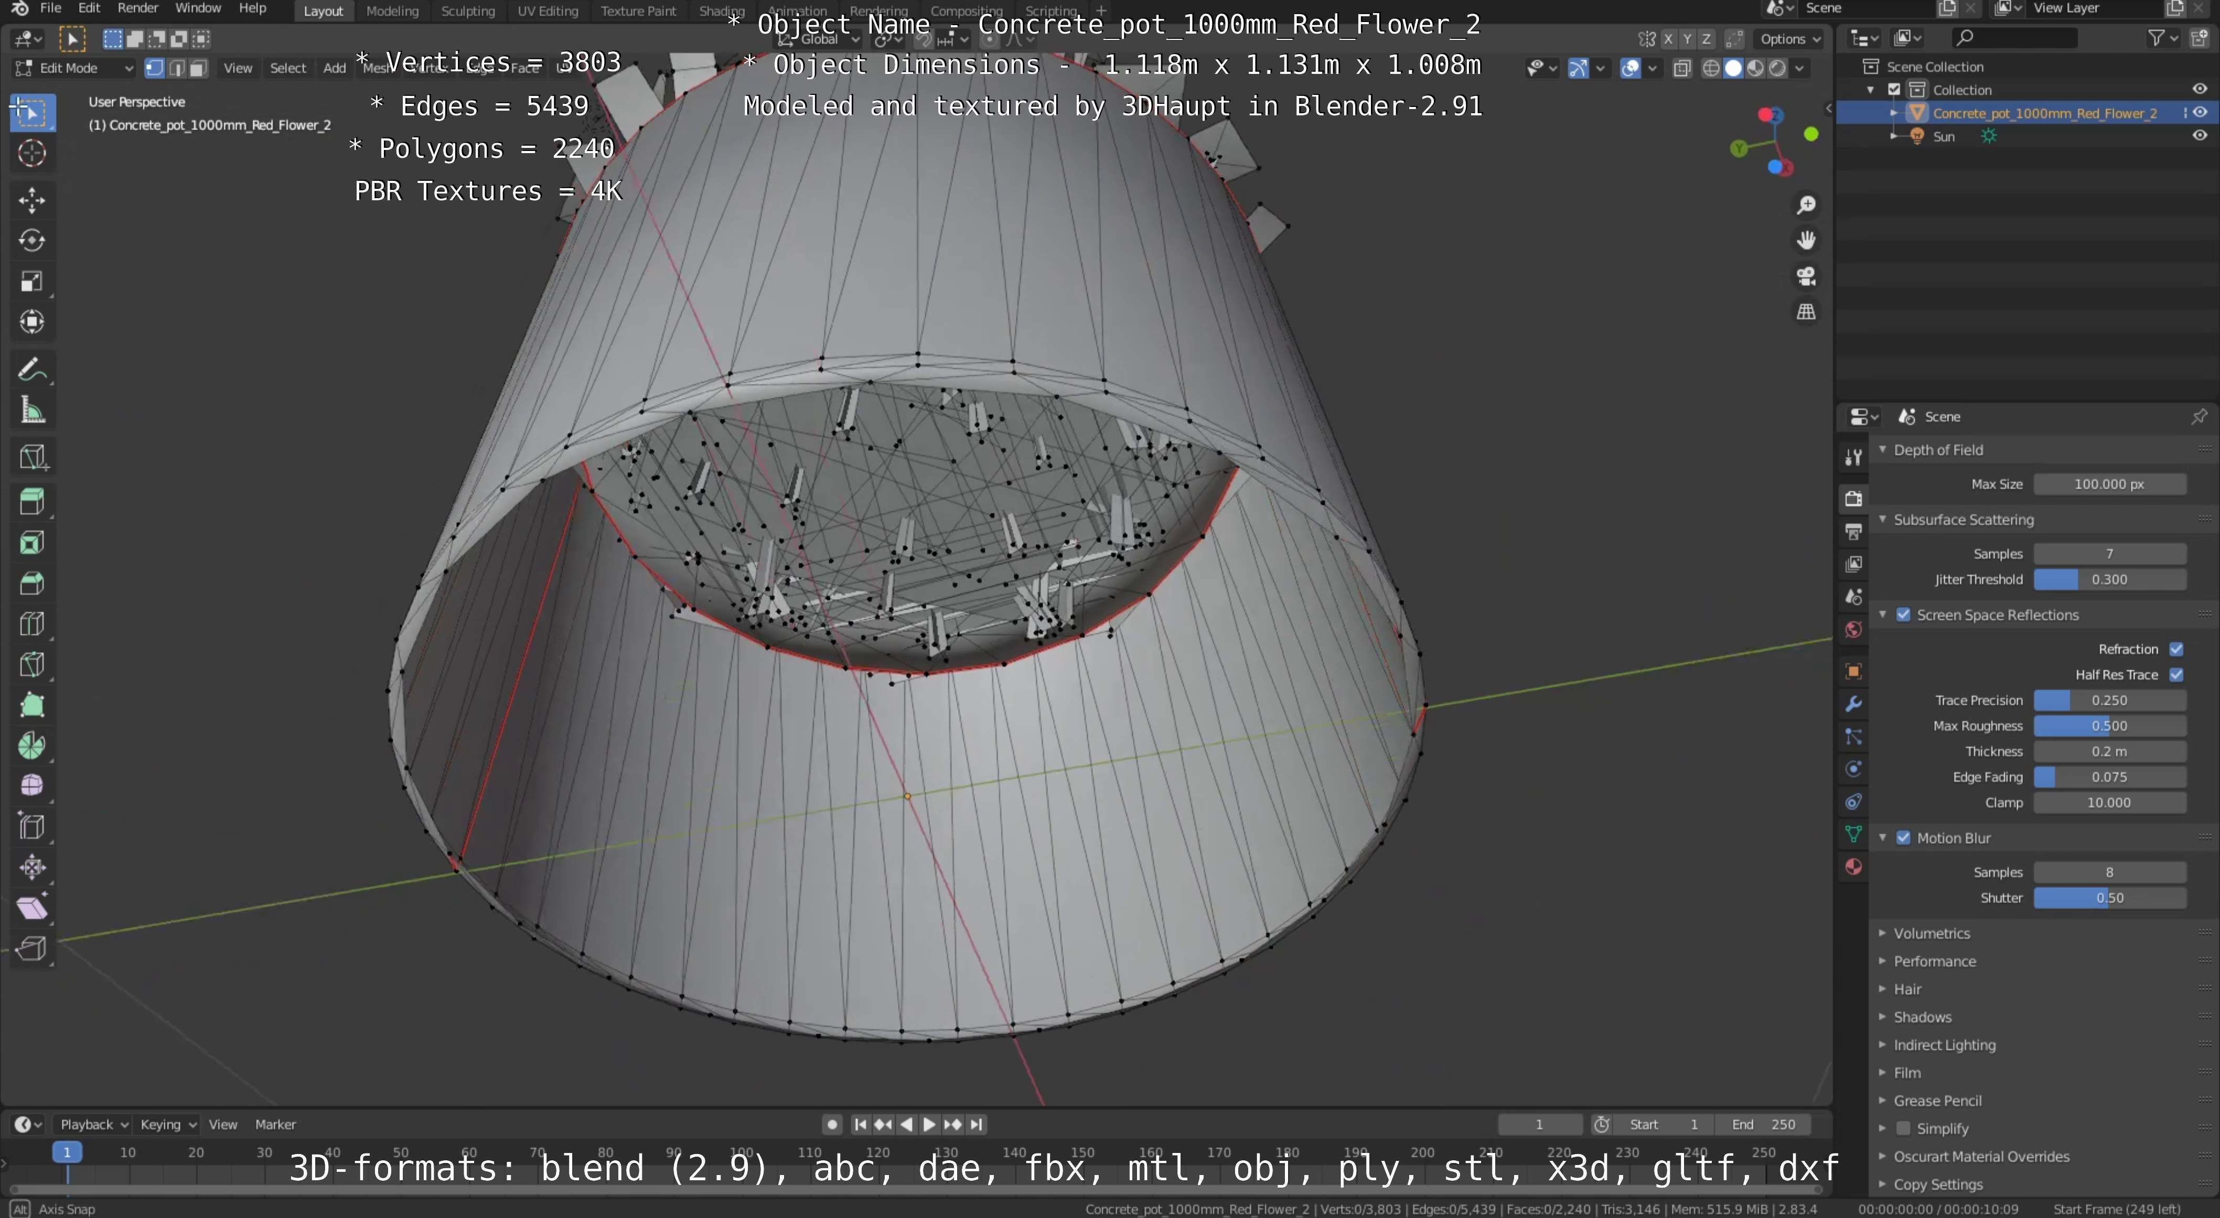Open the Render menu
This screenshot has height=1218, width=2220.
tap(137, 8)
